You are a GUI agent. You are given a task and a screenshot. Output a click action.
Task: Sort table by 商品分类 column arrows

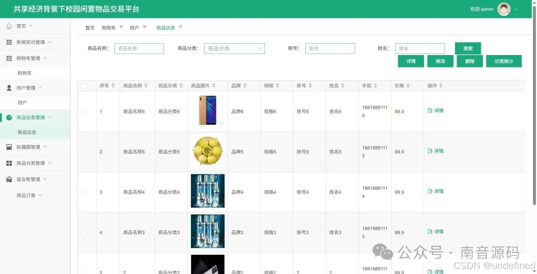point(181,86)
